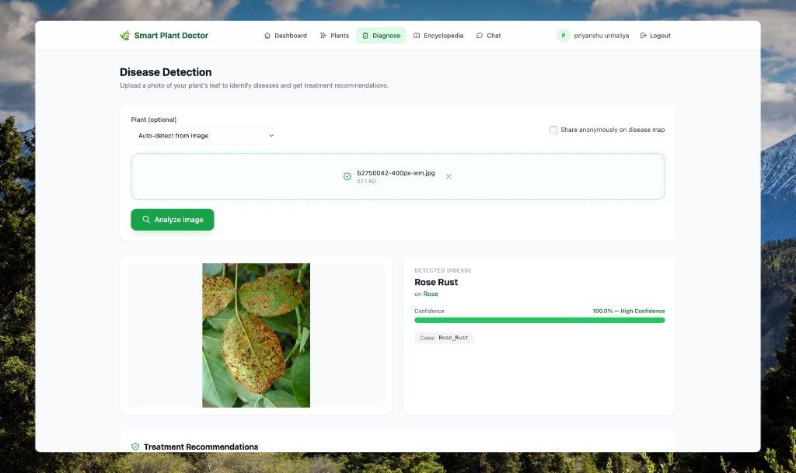Click the rose leaf image preview
The width and height of the screenshot is (796, 473).
(x=256, y=335)
